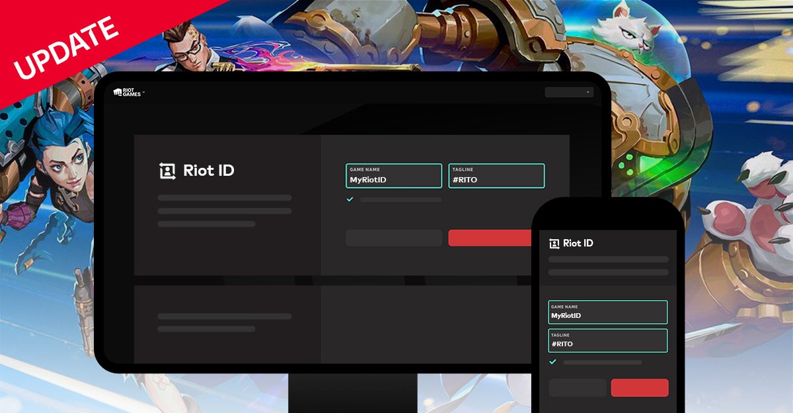This screenshot has width=793, height=413.
Task: Select the Riot ID badge icon on desktop
Action: coord(167,170)
